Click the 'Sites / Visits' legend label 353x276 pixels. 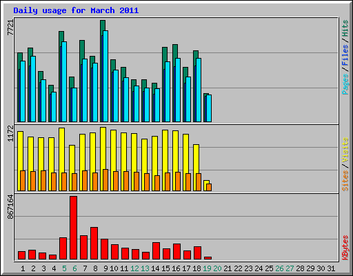click(345, 164)
